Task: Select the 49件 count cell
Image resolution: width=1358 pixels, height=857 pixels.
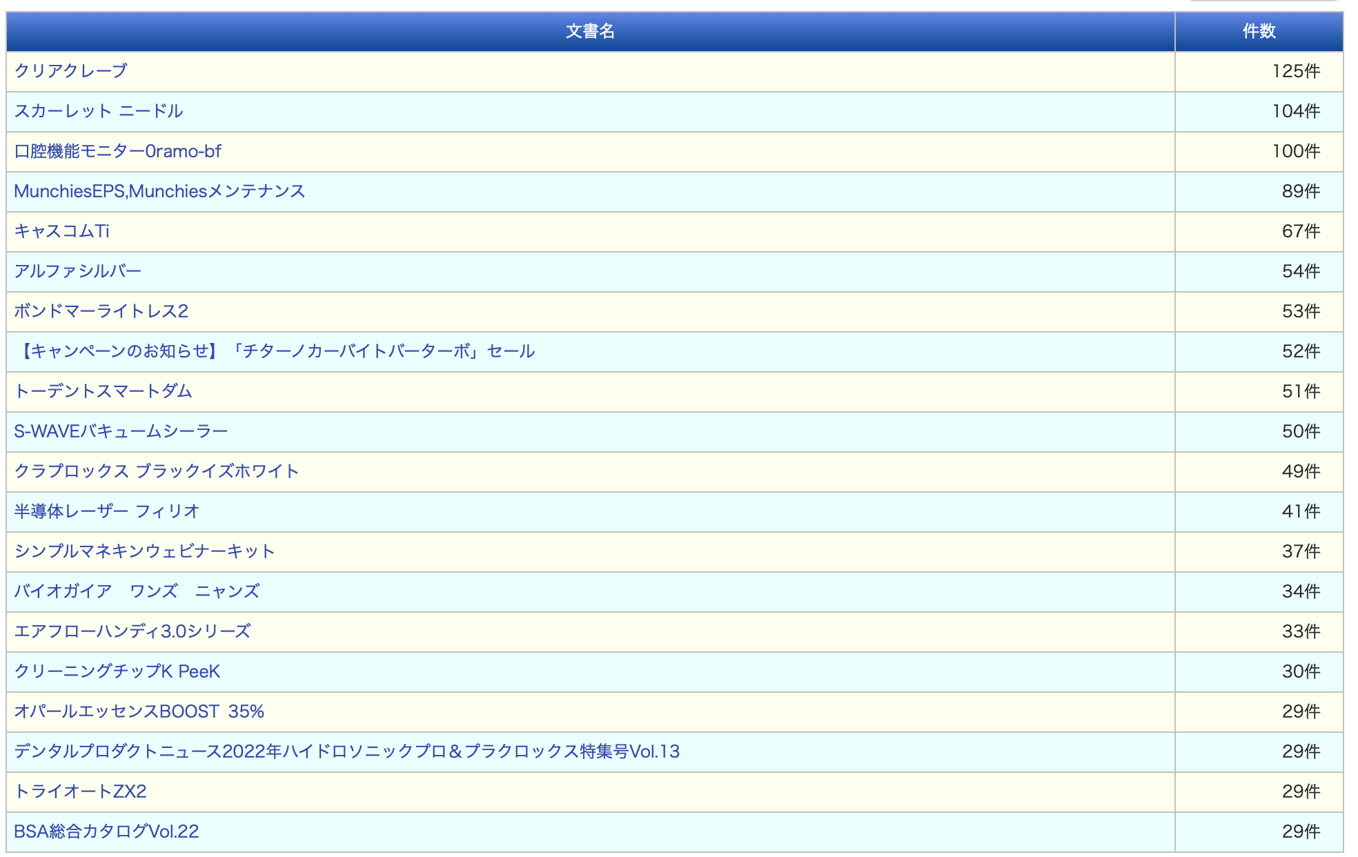Action: (x=1259, y=472)
